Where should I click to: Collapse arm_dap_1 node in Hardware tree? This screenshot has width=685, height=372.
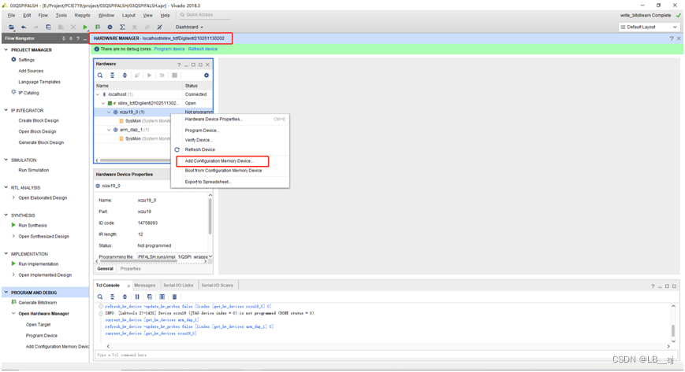coord(110,130)
